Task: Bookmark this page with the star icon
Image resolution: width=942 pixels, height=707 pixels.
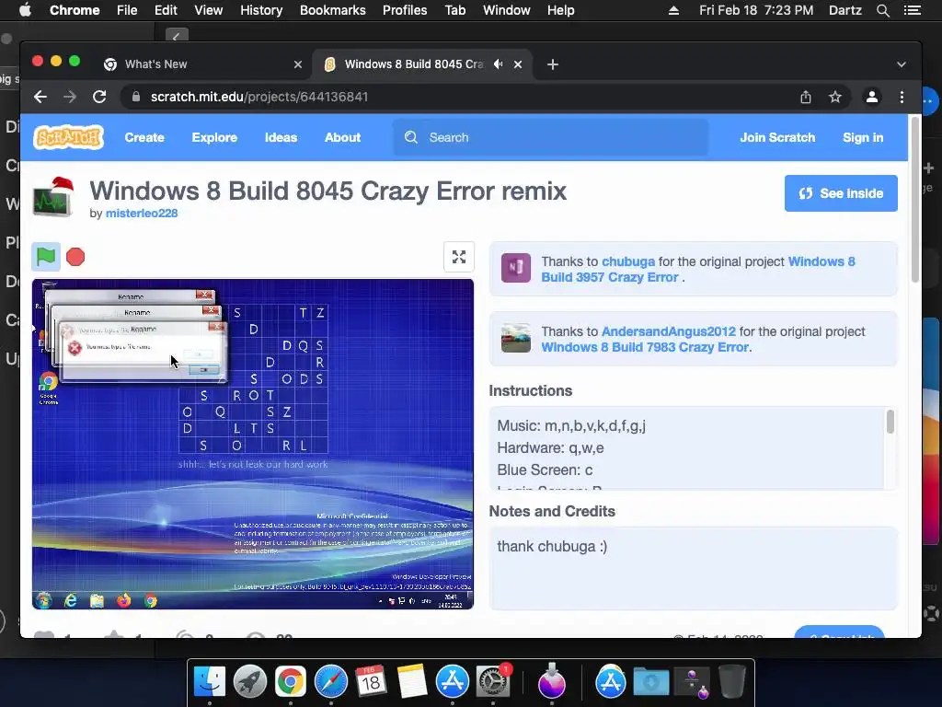Action: pyautogui.click(x=835, y=97)
